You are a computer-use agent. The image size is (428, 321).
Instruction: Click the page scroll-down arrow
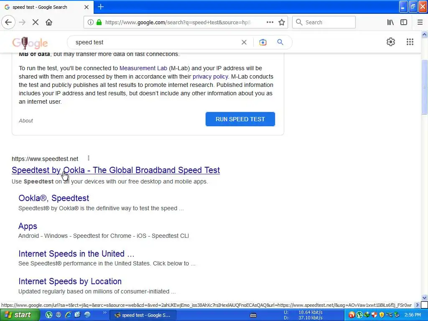(x=424, y=298)
